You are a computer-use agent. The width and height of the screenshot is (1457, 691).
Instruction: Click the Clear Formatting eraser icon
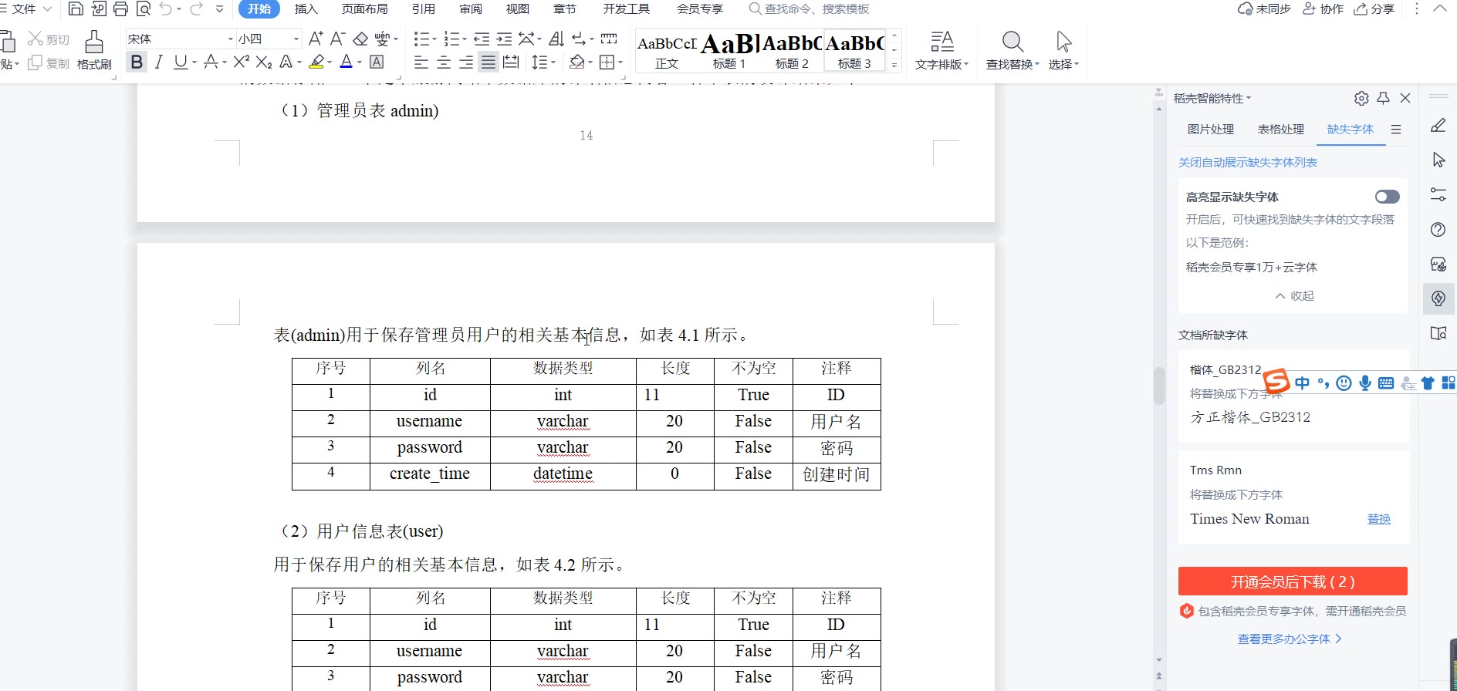pos(360,39)
